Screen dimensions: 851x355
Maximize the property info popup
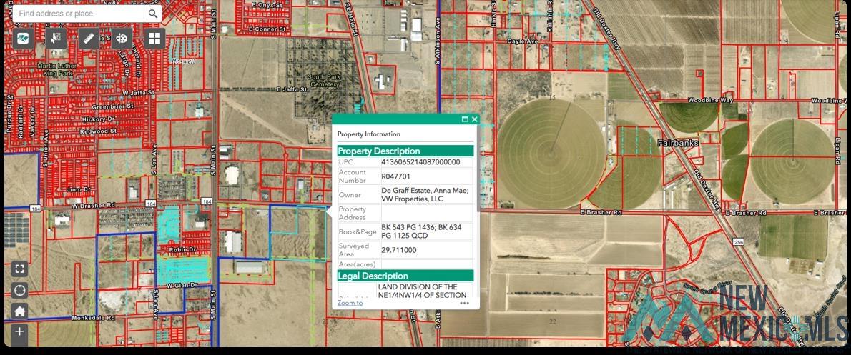[465, 119]
